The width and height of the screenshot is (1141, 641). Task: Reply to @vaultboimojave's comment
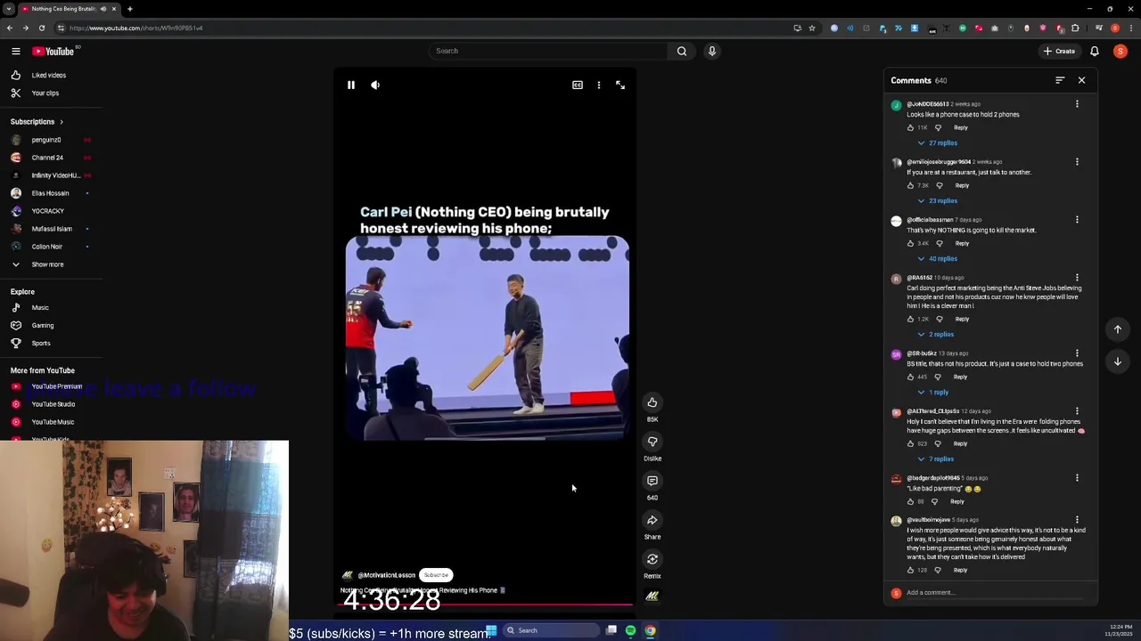point(960,571)
